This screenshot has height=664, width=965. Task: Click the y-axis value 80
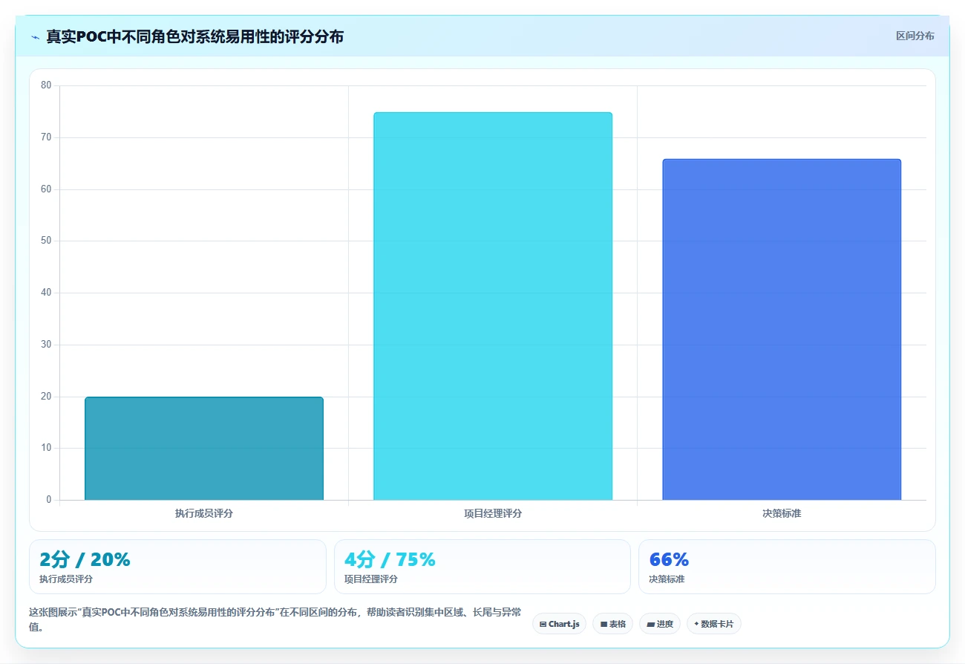[x=46, y=85]
